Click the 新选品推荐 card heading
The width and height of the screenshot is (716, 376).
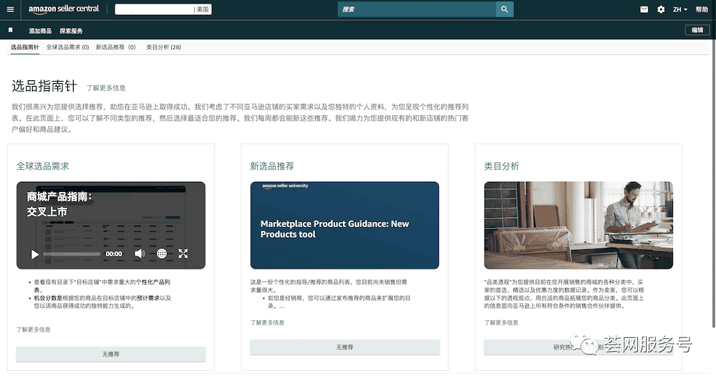(272, 166)
